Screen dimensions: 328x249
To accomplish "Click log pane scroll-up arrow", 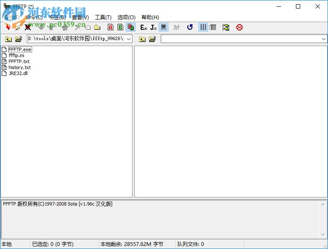I will point(322,204).
